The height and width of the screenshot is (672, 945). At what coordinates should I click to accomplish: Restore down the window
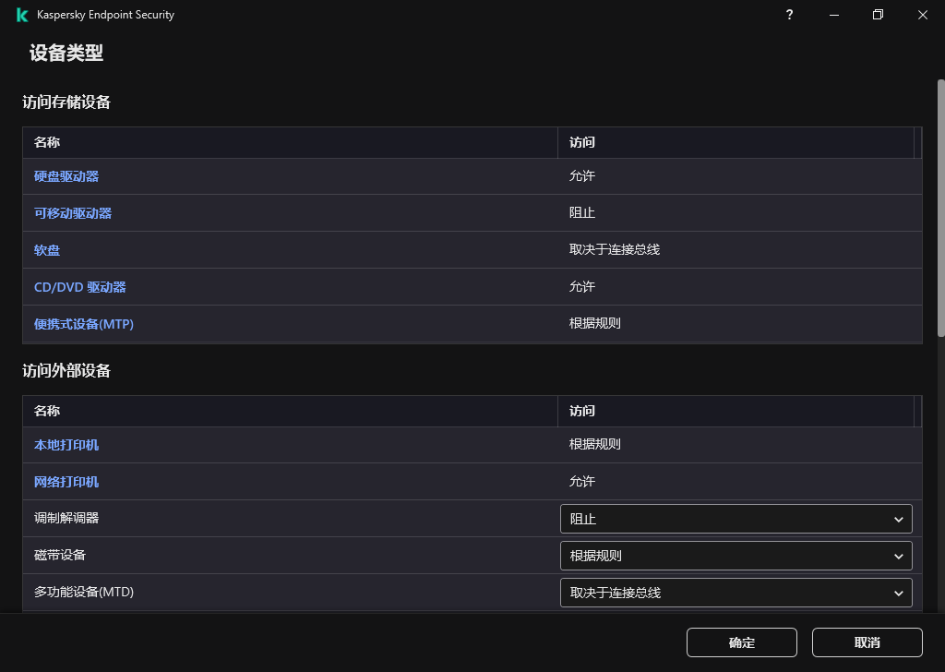point(878,15)
